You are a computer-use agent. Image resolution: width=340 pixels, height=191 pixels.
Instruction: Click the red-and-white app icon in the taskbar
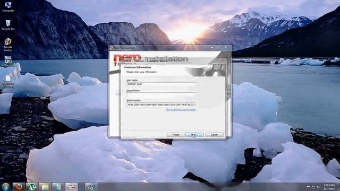(x=71, y=187)
